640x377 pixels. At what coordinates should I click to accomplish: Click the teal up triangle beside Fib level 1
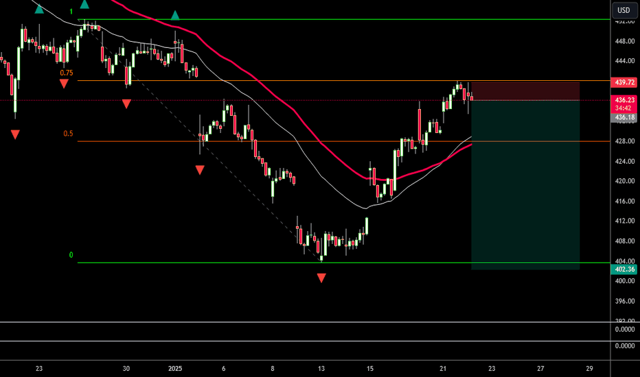coord(84,5)
